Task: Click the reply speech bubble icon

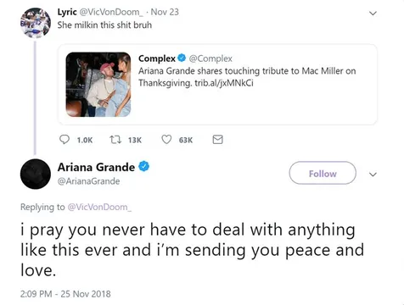Action: tap(65, 140)
